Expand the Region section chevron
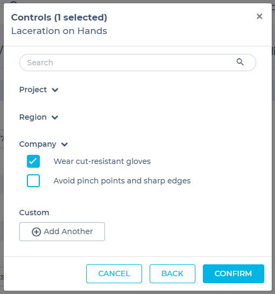Image resolution: width=275 pixels, height=294 pixels. click(x=55, y=118)
